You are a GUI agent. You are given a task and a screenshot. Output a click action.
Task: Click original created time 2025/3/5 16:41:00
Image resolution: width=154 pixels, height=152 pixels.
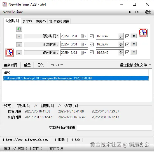[x=71, y=111]
